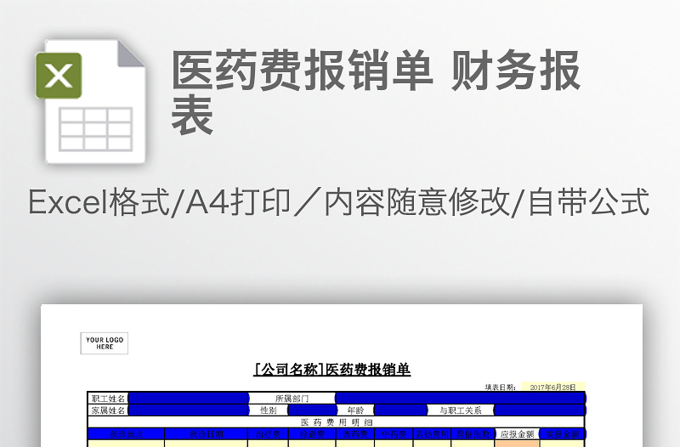680x447 pixels.
Task: Click the 票据张数 column header
Action: pos(473,434)
